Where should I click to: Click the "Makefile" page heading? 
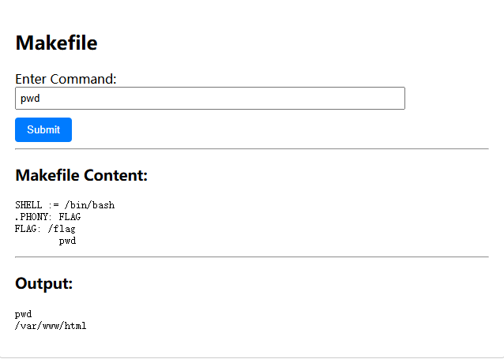pyautogui.click(x=56, y=43)
